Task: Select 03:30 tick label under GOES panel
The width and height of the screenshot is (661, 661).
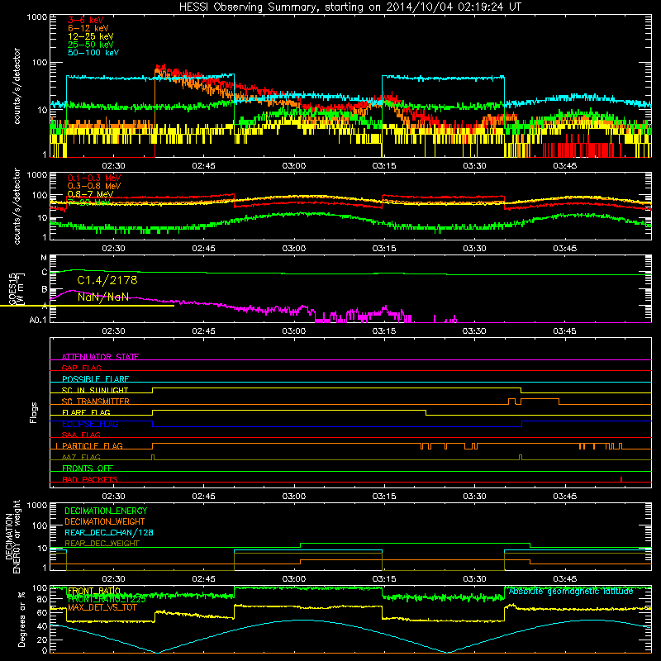Action: tap(474, 331)
